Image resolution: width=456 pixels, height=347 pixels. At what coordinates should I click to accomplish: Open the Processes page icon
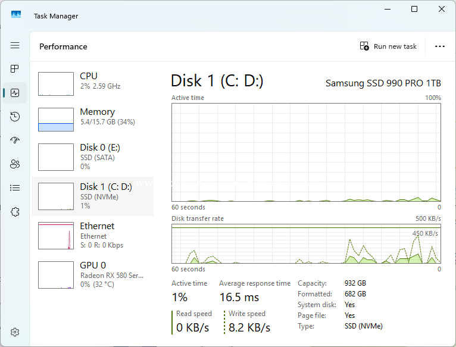coord(15,69)
